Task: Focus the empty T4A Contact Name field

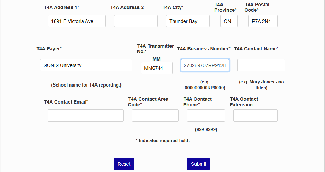Action: (x=261, y=65)
